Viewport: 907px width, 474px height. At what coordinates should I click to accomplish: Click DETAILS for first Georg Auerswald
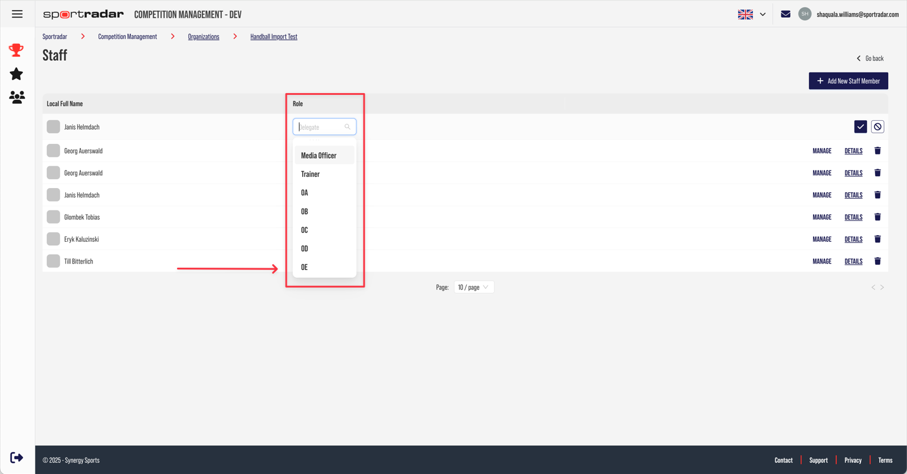[x=853, y=151]
